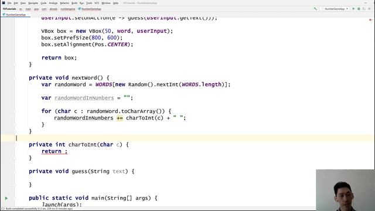Viewport: 375px width, 211px height.
Task: Click the underlined 'return ;' error statement
Action: point(54,151)
